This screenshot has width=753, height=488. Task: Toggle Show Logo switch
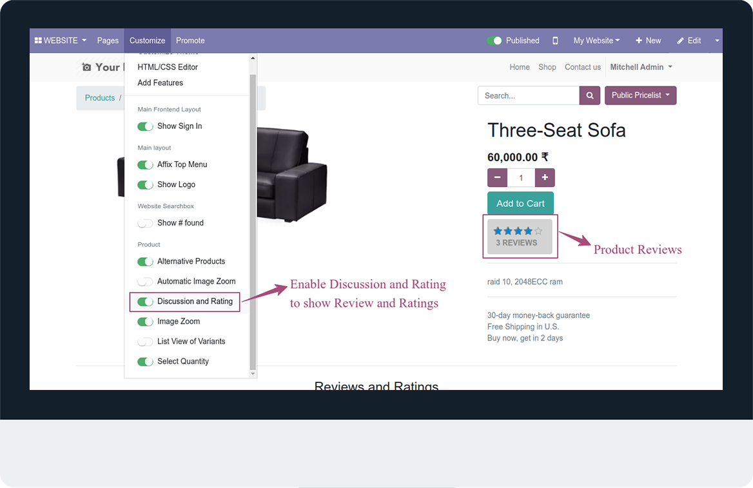point(145,185)
